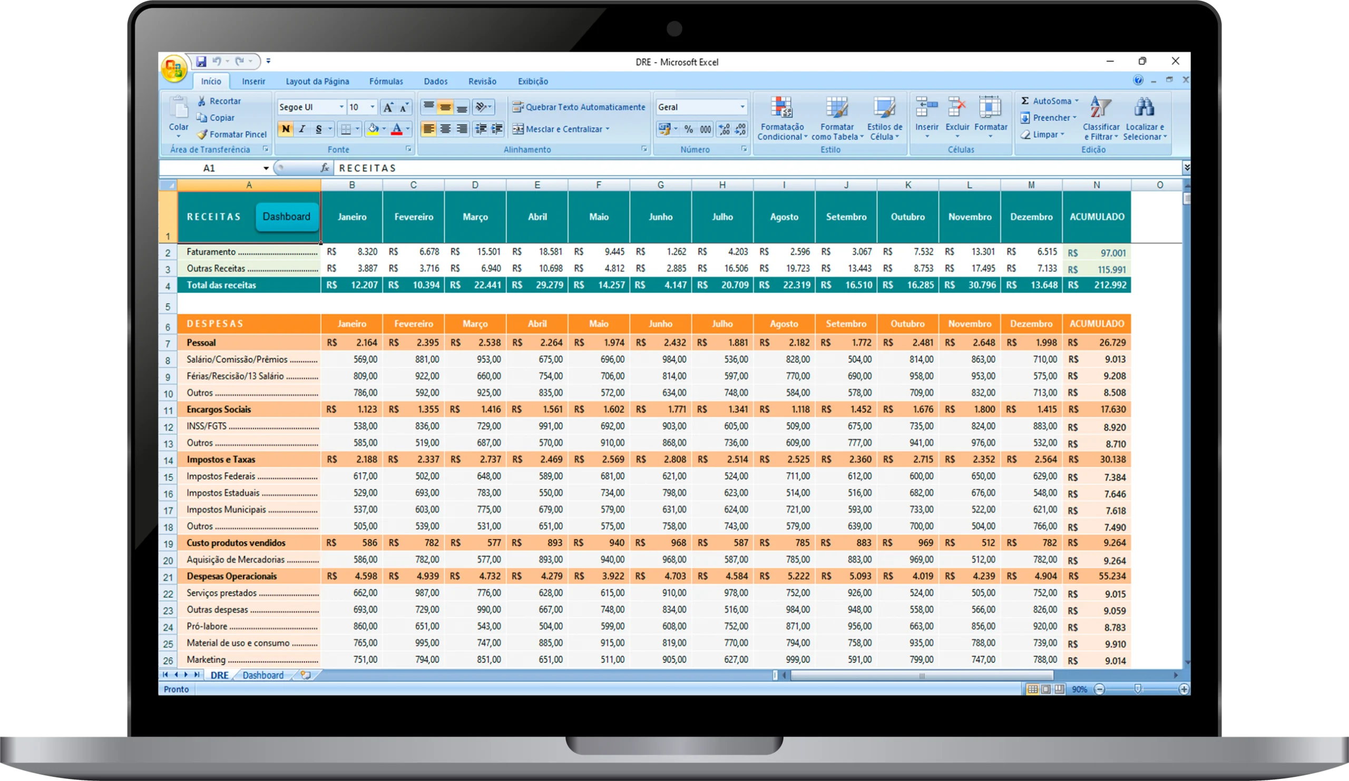
Task: Open Formatação Condicional icon
Action: tap(781, 108)
